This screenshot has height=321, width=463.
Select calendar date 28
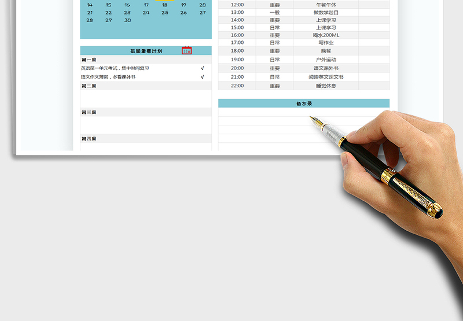[90, 20]
